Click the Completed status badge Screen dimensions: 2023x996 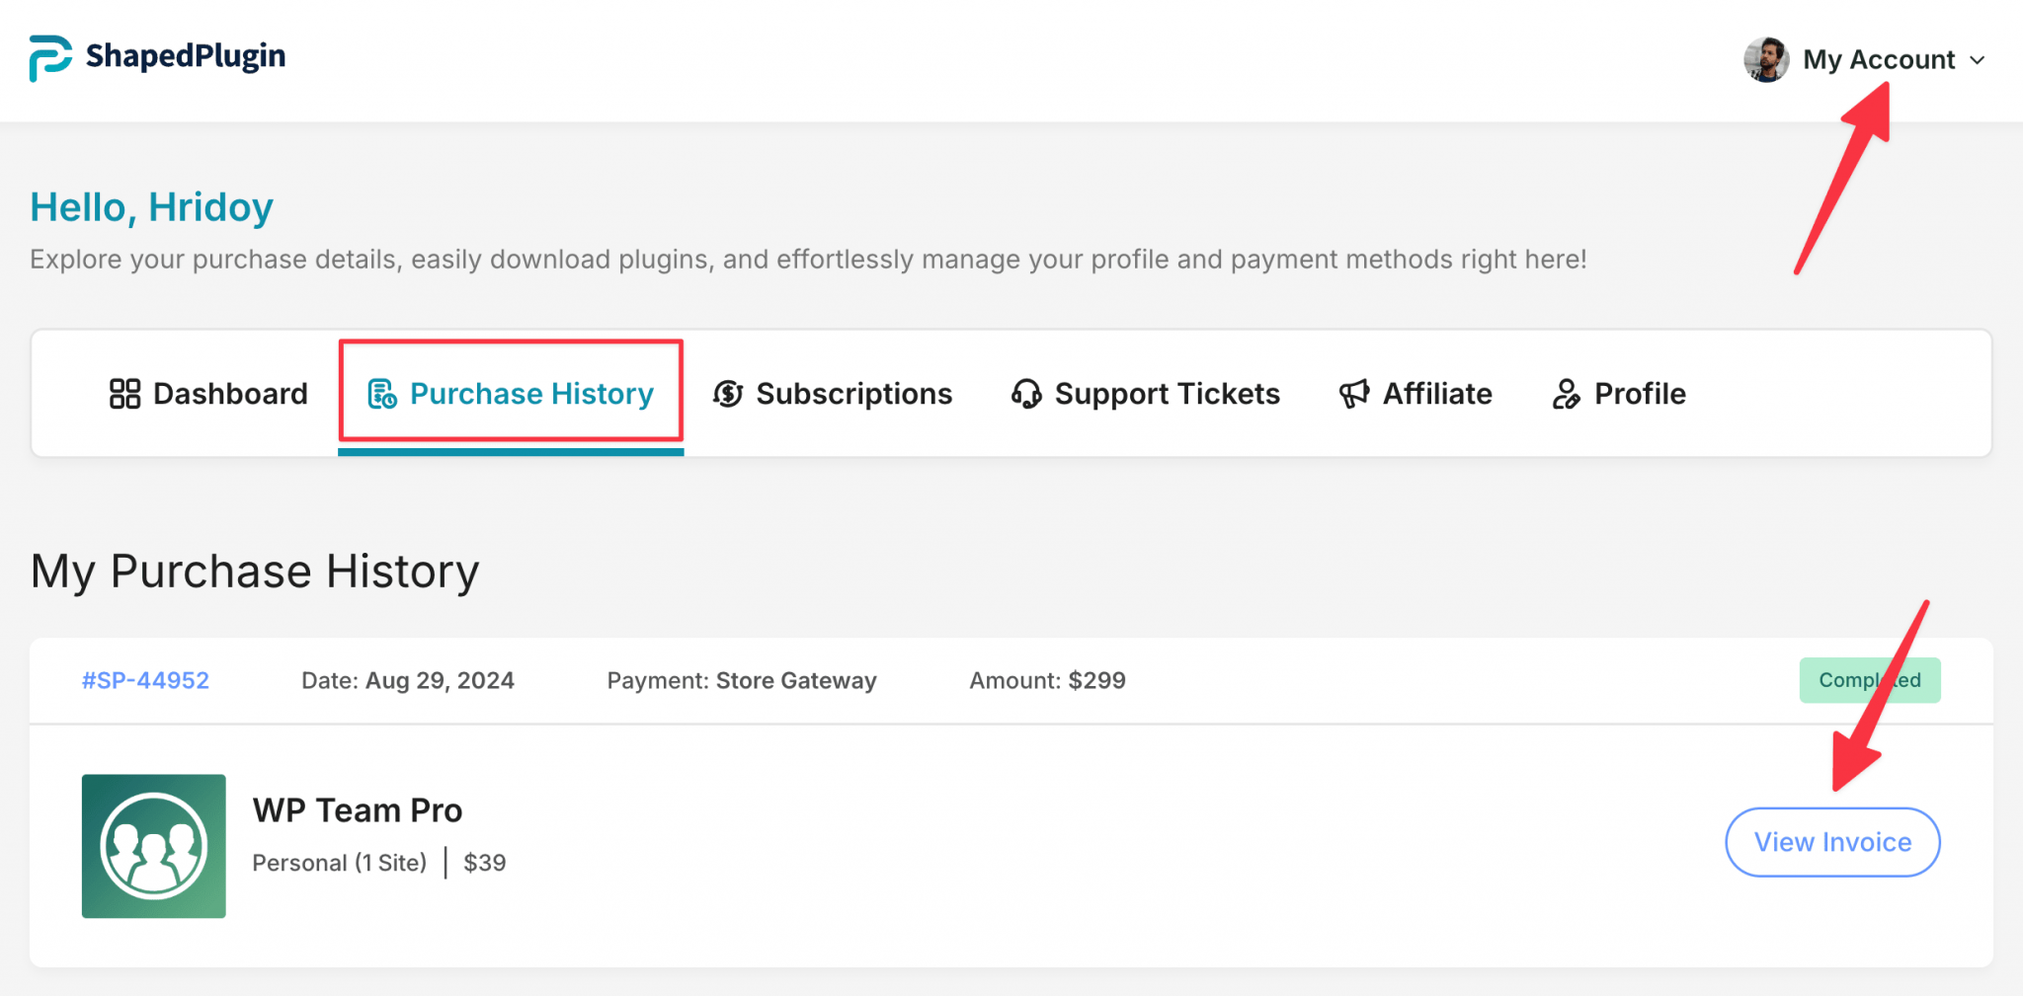(1869, 680)
